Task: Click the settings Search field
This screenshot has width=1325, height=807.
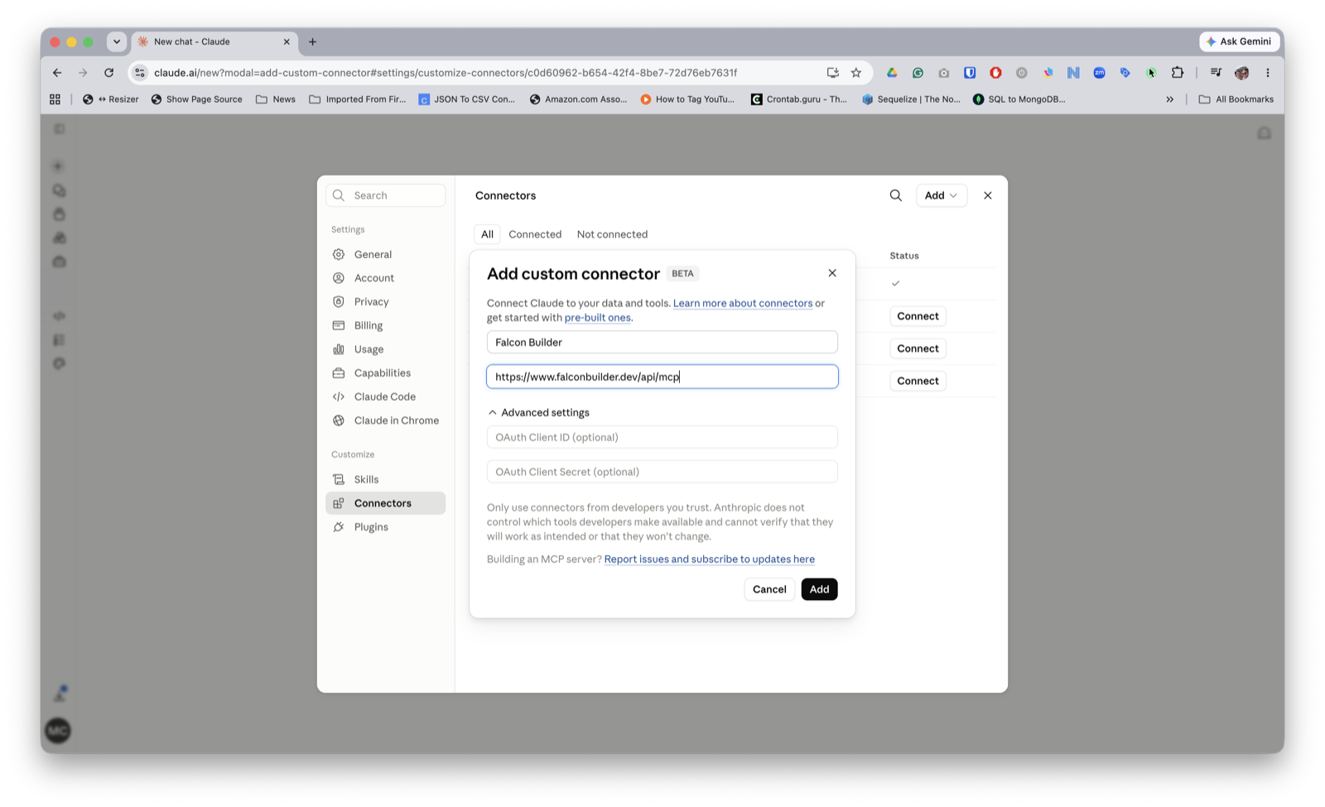Action: coord(385,195)
